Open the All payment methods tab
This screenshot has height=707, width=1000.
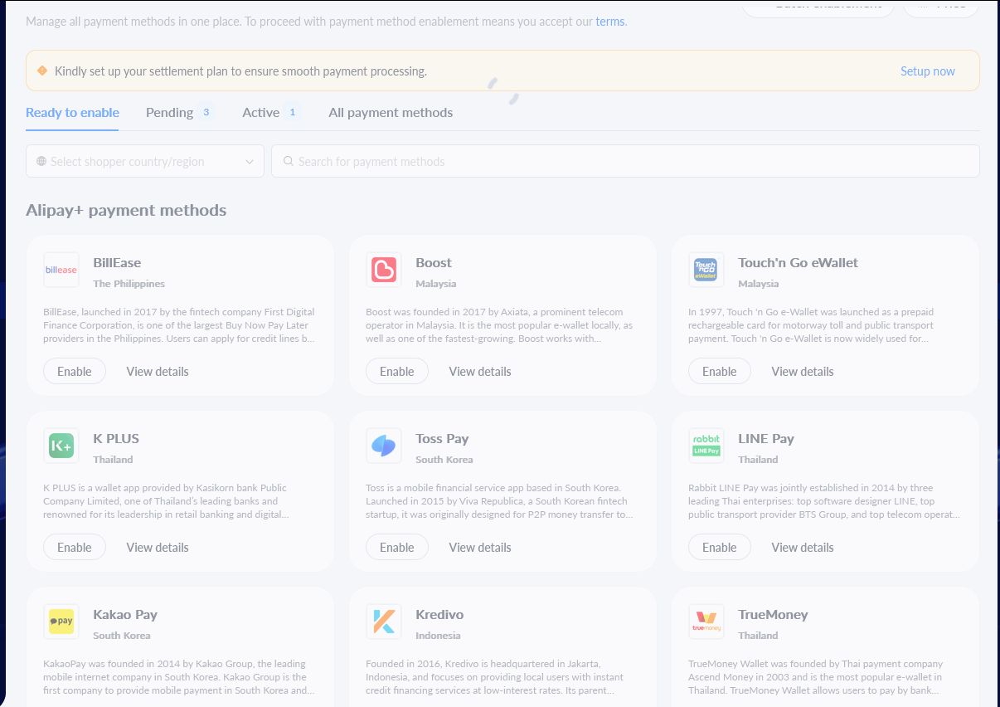pos(391,113)
